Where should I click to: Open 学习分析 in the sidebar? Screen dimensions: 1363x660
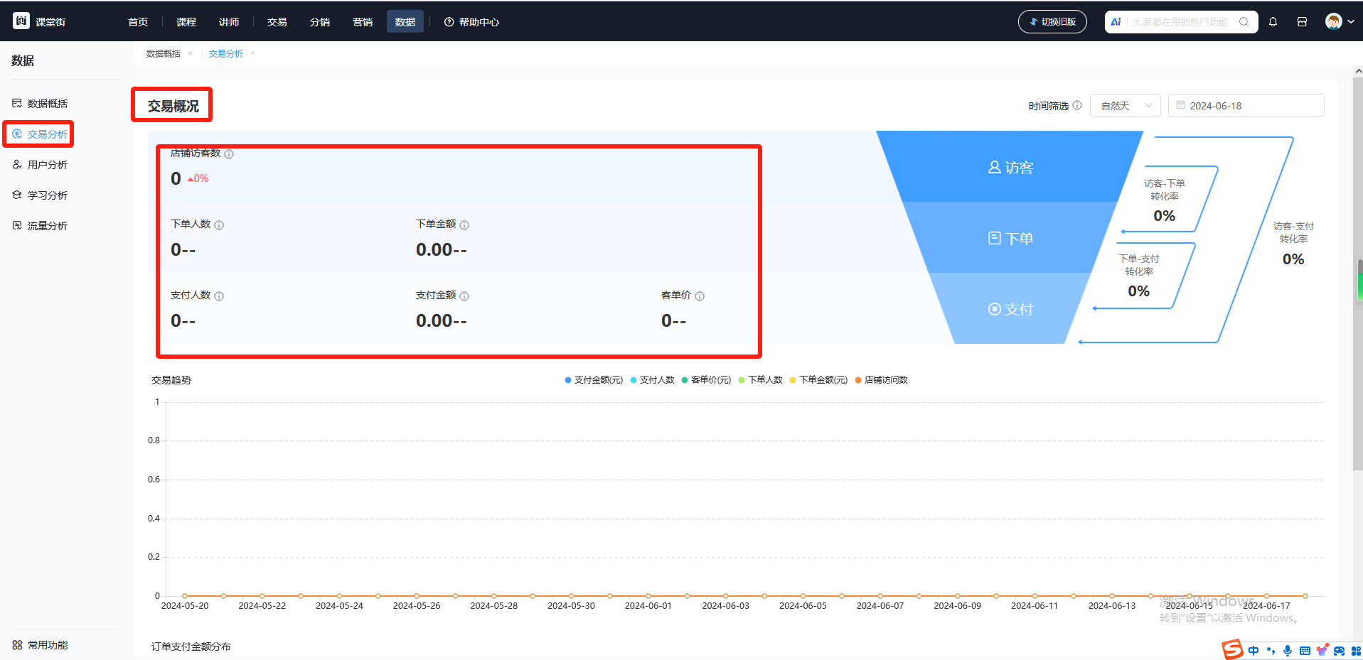point(47,195)
